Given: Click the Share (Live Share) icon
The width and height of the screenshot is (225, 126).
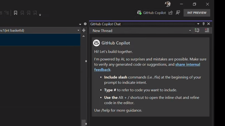Looking at the screenshot, I should point(170,13).
